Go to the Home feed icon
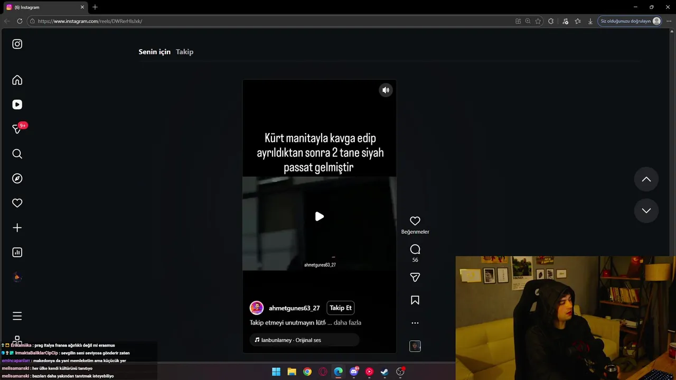Screen dimensions: 676x380 click(17, 80)
